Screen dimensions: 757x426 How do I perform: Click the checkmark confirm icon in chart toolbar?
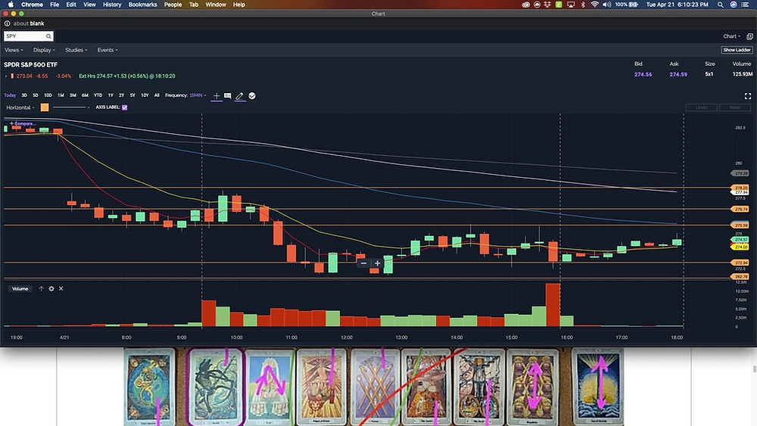pyautogui.click(x=252, y=95)
